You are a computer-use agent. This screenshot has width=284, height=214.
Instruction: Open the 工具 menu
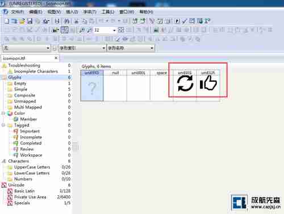click(108, 12)
